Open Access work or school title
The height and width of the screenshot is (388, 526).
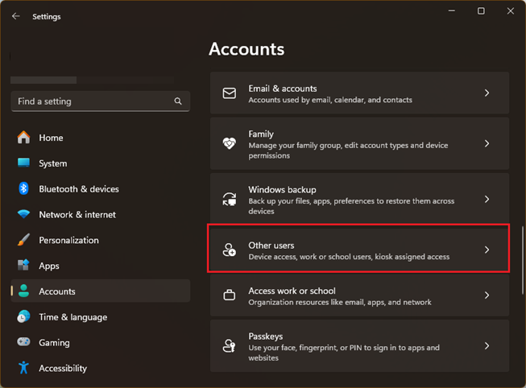[x=292, y=291]
